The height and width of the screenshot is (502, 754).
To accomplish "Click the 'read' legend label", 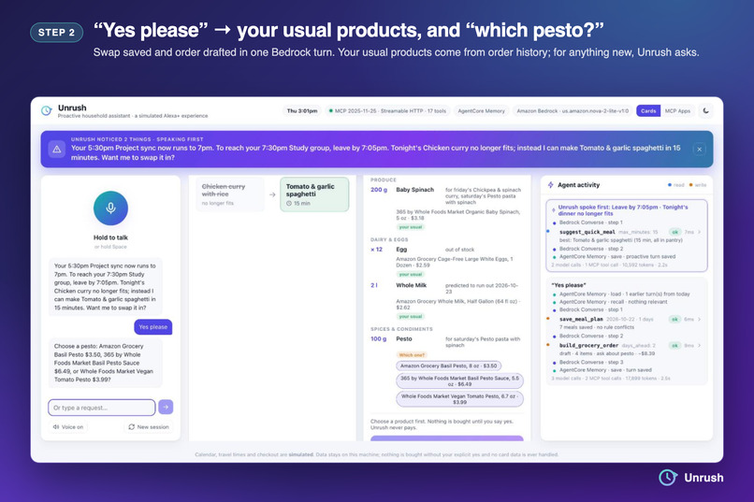I will tap(678, 185).
